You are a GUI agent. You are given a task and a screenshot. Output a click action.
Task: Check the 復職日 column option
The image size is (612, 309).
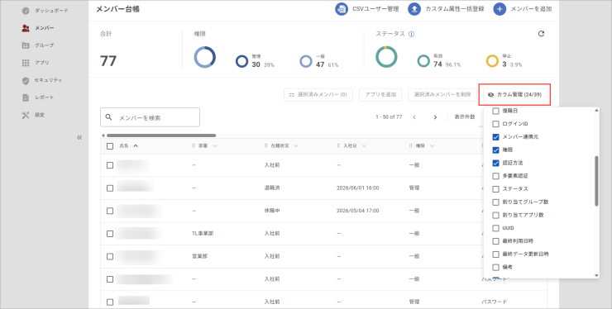pyautogui.click(x=495, y=112)
